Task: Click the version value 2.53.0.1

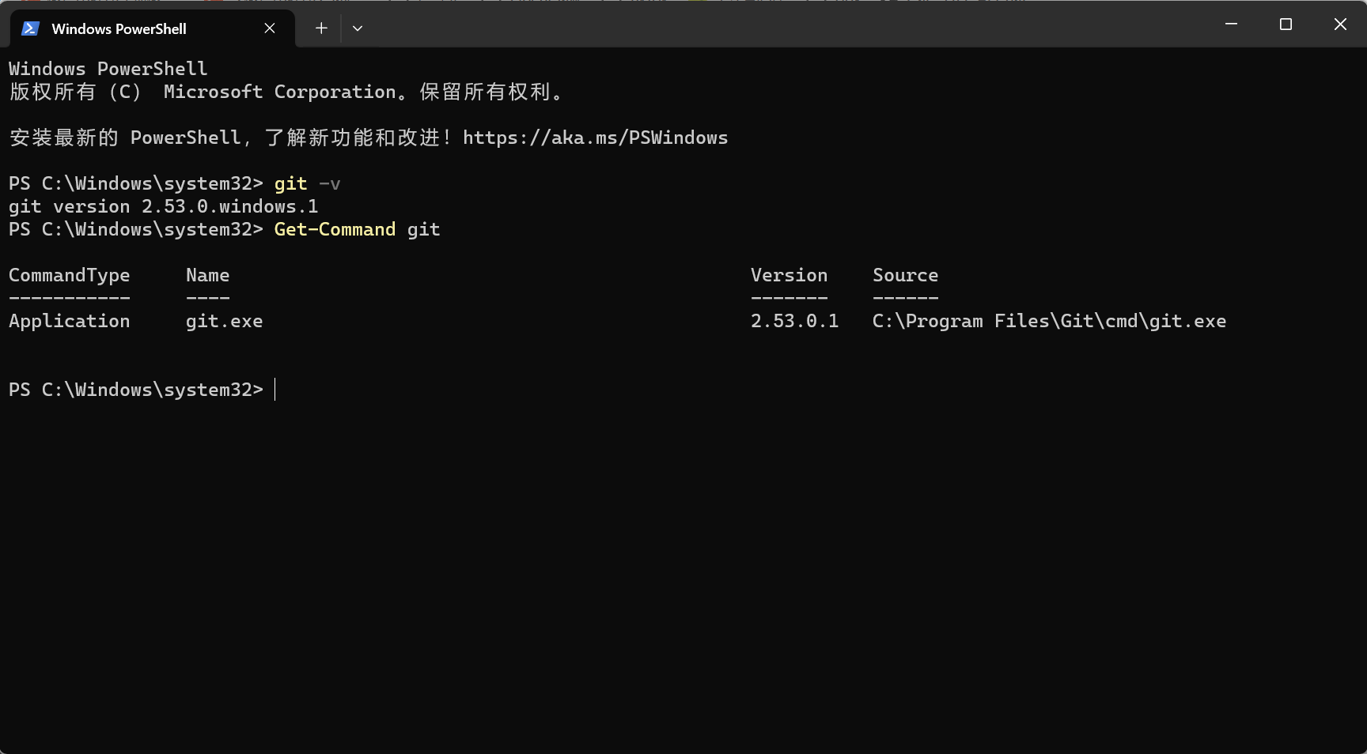Action: click(794, 322)
